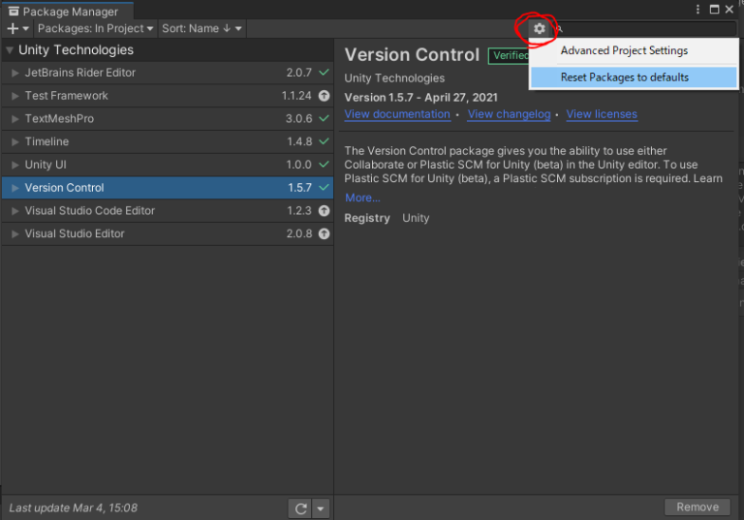Click Visual Studio Editor update arrow icon
Screen dimensions: 744x520
click(x=324, y=233)
